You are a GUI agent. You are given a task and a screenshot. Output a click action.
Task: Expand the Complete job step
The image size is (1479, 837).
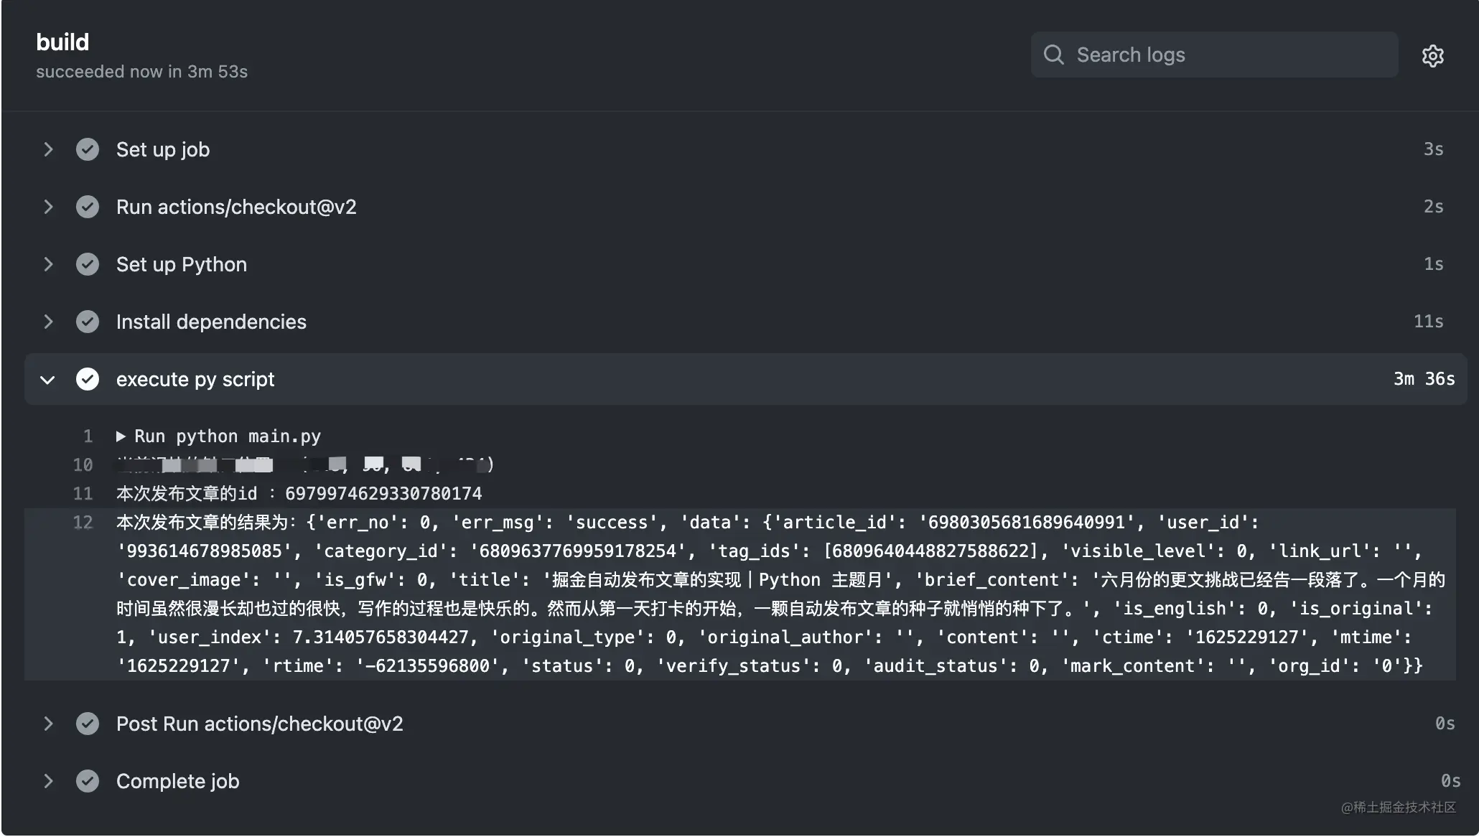tap(48, 781)
